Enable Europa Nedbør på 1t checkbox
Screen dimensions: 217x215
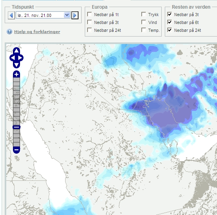click(89, 14)
